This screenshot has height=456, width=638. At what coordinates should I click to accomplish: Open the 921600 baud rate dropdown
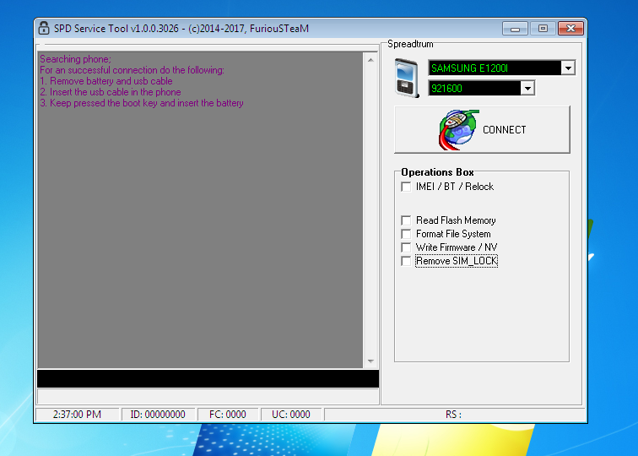click(x=527, y=89)
